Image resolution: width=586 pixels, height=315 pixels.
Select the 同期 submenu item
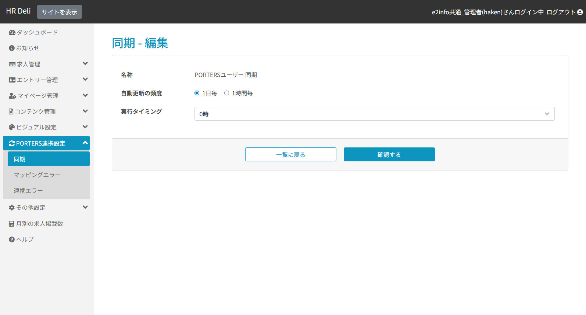tap(49, 159)
